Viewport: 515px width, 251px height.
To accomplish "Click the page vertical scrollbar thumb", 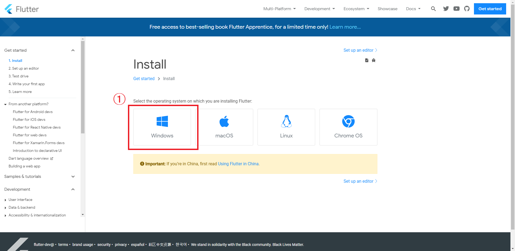I will pos(513,117).
